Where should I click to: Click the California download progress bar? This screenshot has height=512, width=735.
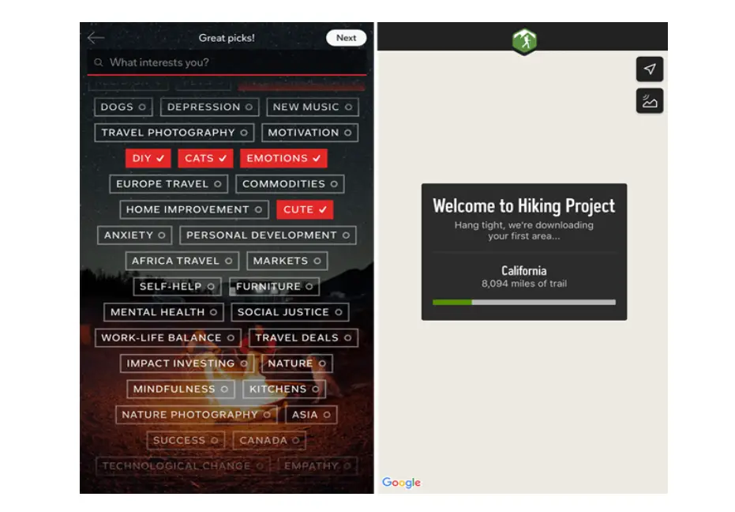[x=523, y=302]
